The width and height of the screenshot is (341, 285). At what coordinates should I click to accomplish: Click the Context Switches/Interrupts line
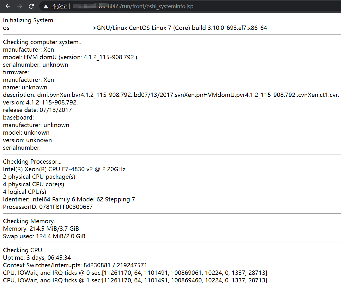click(75, 265)
